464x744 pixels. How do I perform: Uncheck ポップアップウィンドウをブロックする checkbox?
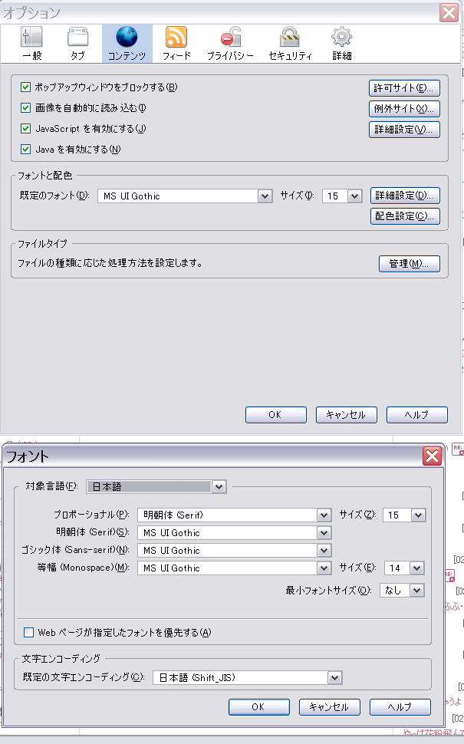click(25, 87)
